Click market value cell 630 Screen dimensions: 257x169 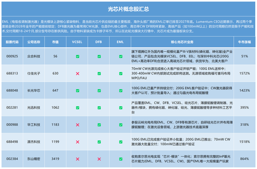[55, 73]
